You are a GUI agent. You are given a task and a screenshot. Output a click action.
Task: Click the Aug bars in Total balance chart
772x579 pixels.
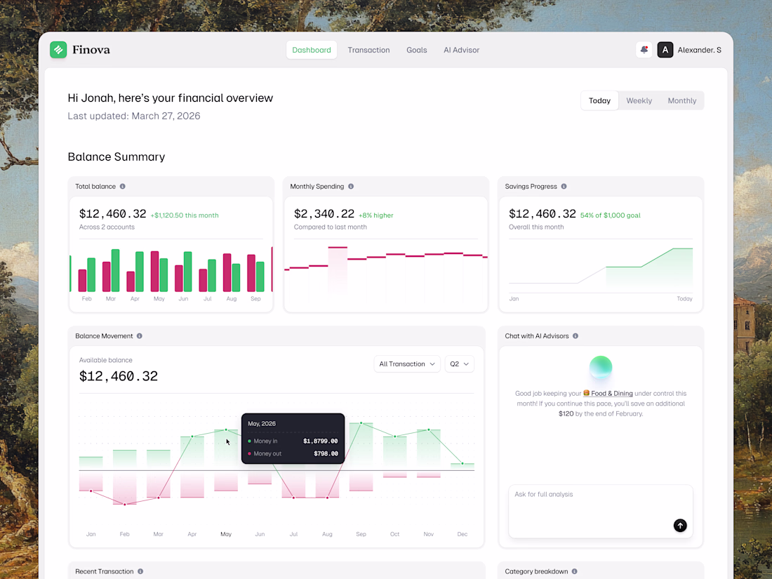[x=232, y=272]
